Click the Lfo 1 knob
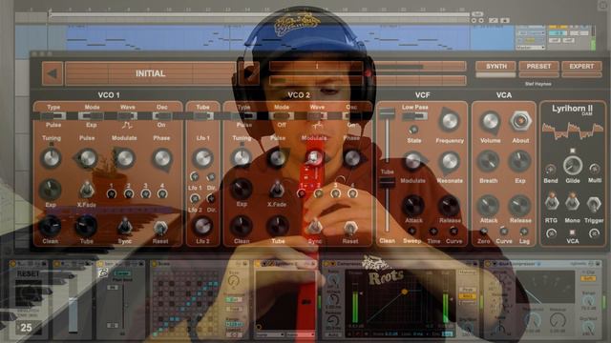The height and width of the screenshot is (343, 611). (202, 158)
